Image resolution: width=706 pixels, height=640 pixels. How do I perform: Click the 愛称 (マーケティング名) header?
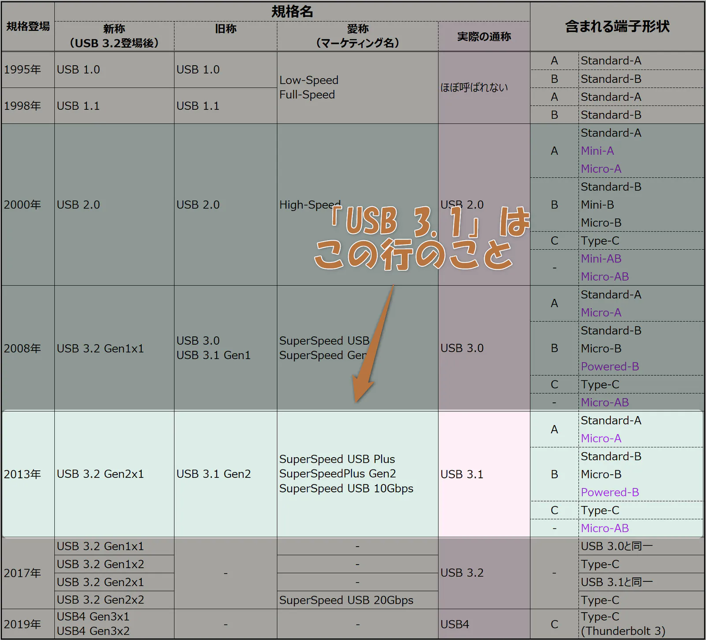point(357,36)
